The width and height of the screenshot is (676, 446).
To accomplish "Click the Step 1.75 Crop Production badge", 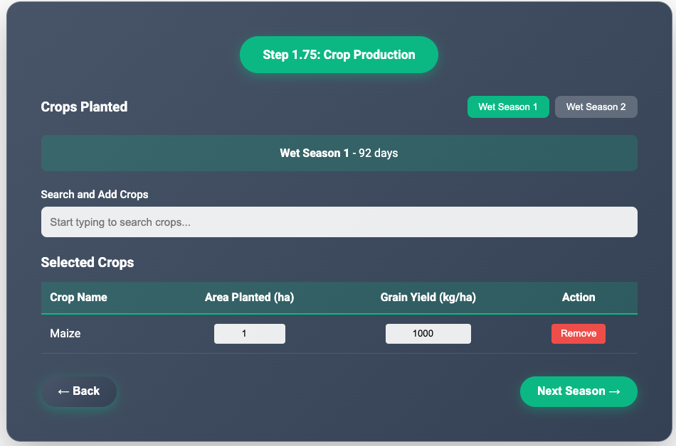I will point(339,55).
